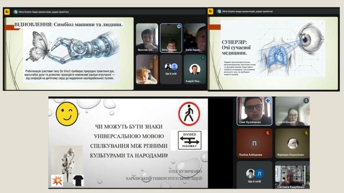This screenshot has width=344, height=193.
Task: Click Dima Doykov avatar in left presenter bar
Action: (16, 11)
